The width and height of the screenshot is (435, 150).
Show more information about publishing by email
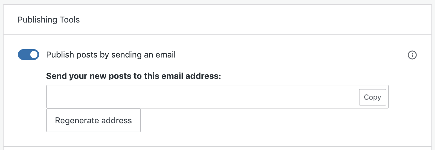(x=412, y=55)
